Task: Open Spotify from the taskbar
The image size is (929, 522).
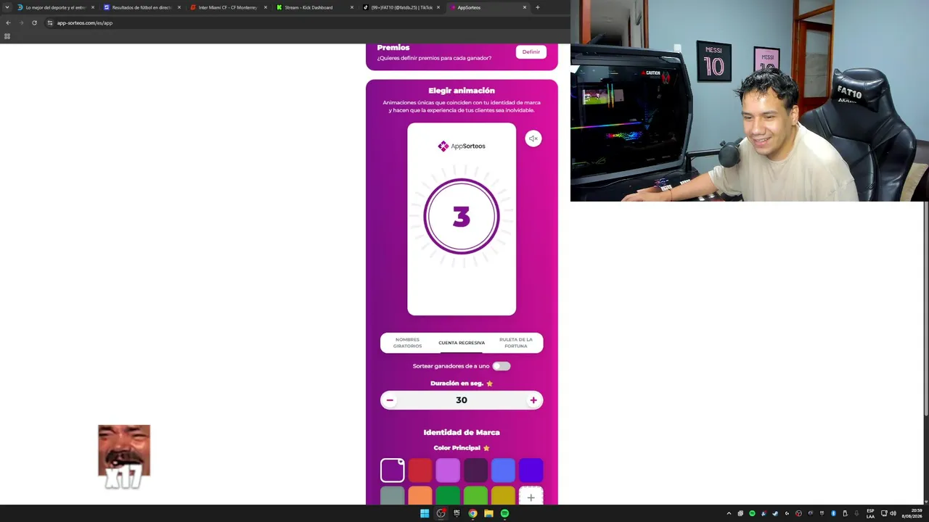Action: point(504,513)
